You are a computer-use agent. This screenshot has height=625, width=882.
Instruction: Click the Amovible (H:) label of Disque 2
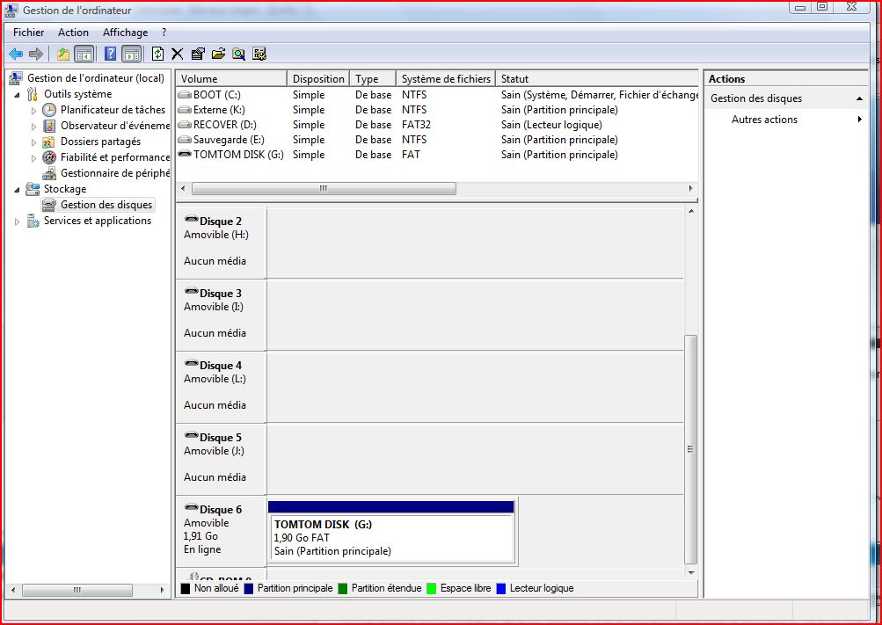(216, 235)
